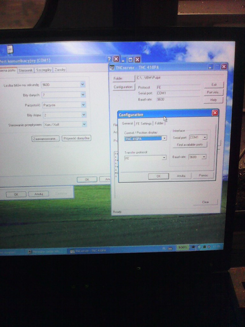
Task: Click the help question mark icon of COM1 dialog
Action: 109,59
